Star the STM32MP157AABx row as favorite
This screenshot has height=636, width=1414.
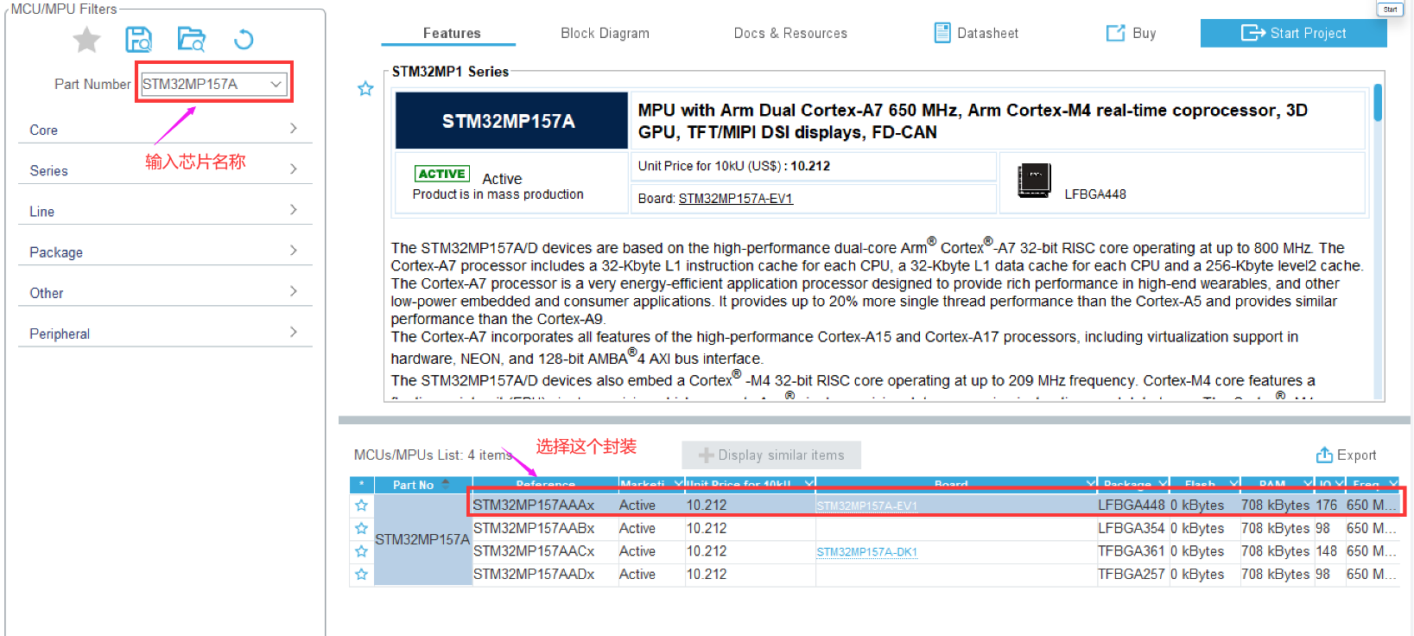point(361,528)
